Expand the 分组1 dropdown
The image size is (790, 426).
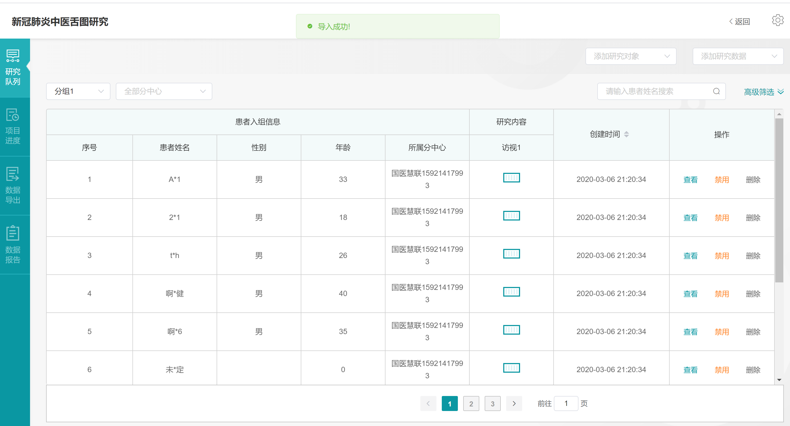(x=78, y=91)
